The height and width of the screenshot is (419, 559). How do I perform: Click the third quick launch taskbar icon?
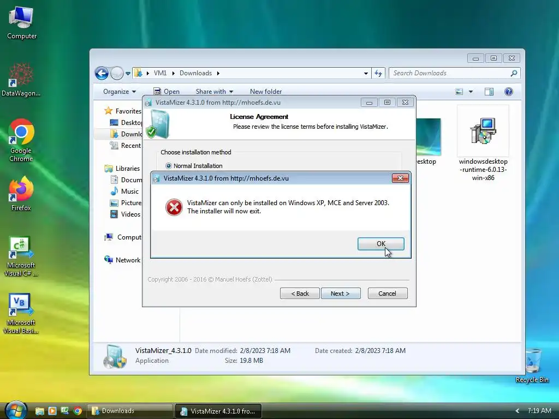(65, 411)
